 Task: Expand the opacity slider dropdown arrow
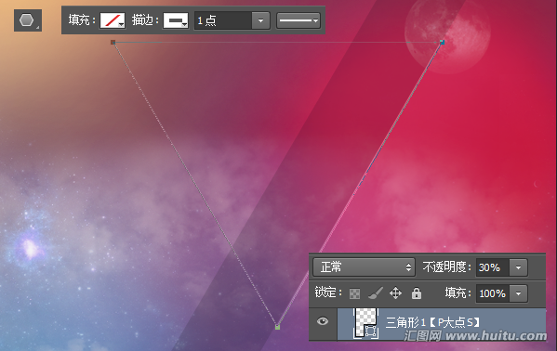coord(518,267)
